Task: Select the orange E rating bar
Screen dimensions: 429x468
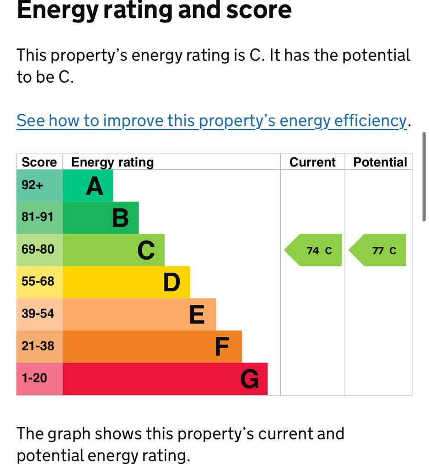Action: 139,314
